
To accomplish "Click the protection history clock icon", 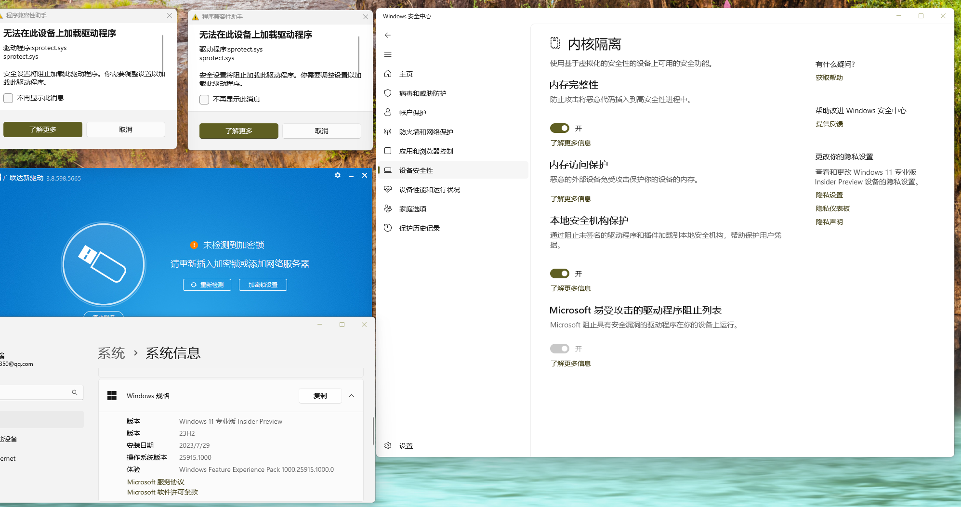I will (x=388, y=228).
